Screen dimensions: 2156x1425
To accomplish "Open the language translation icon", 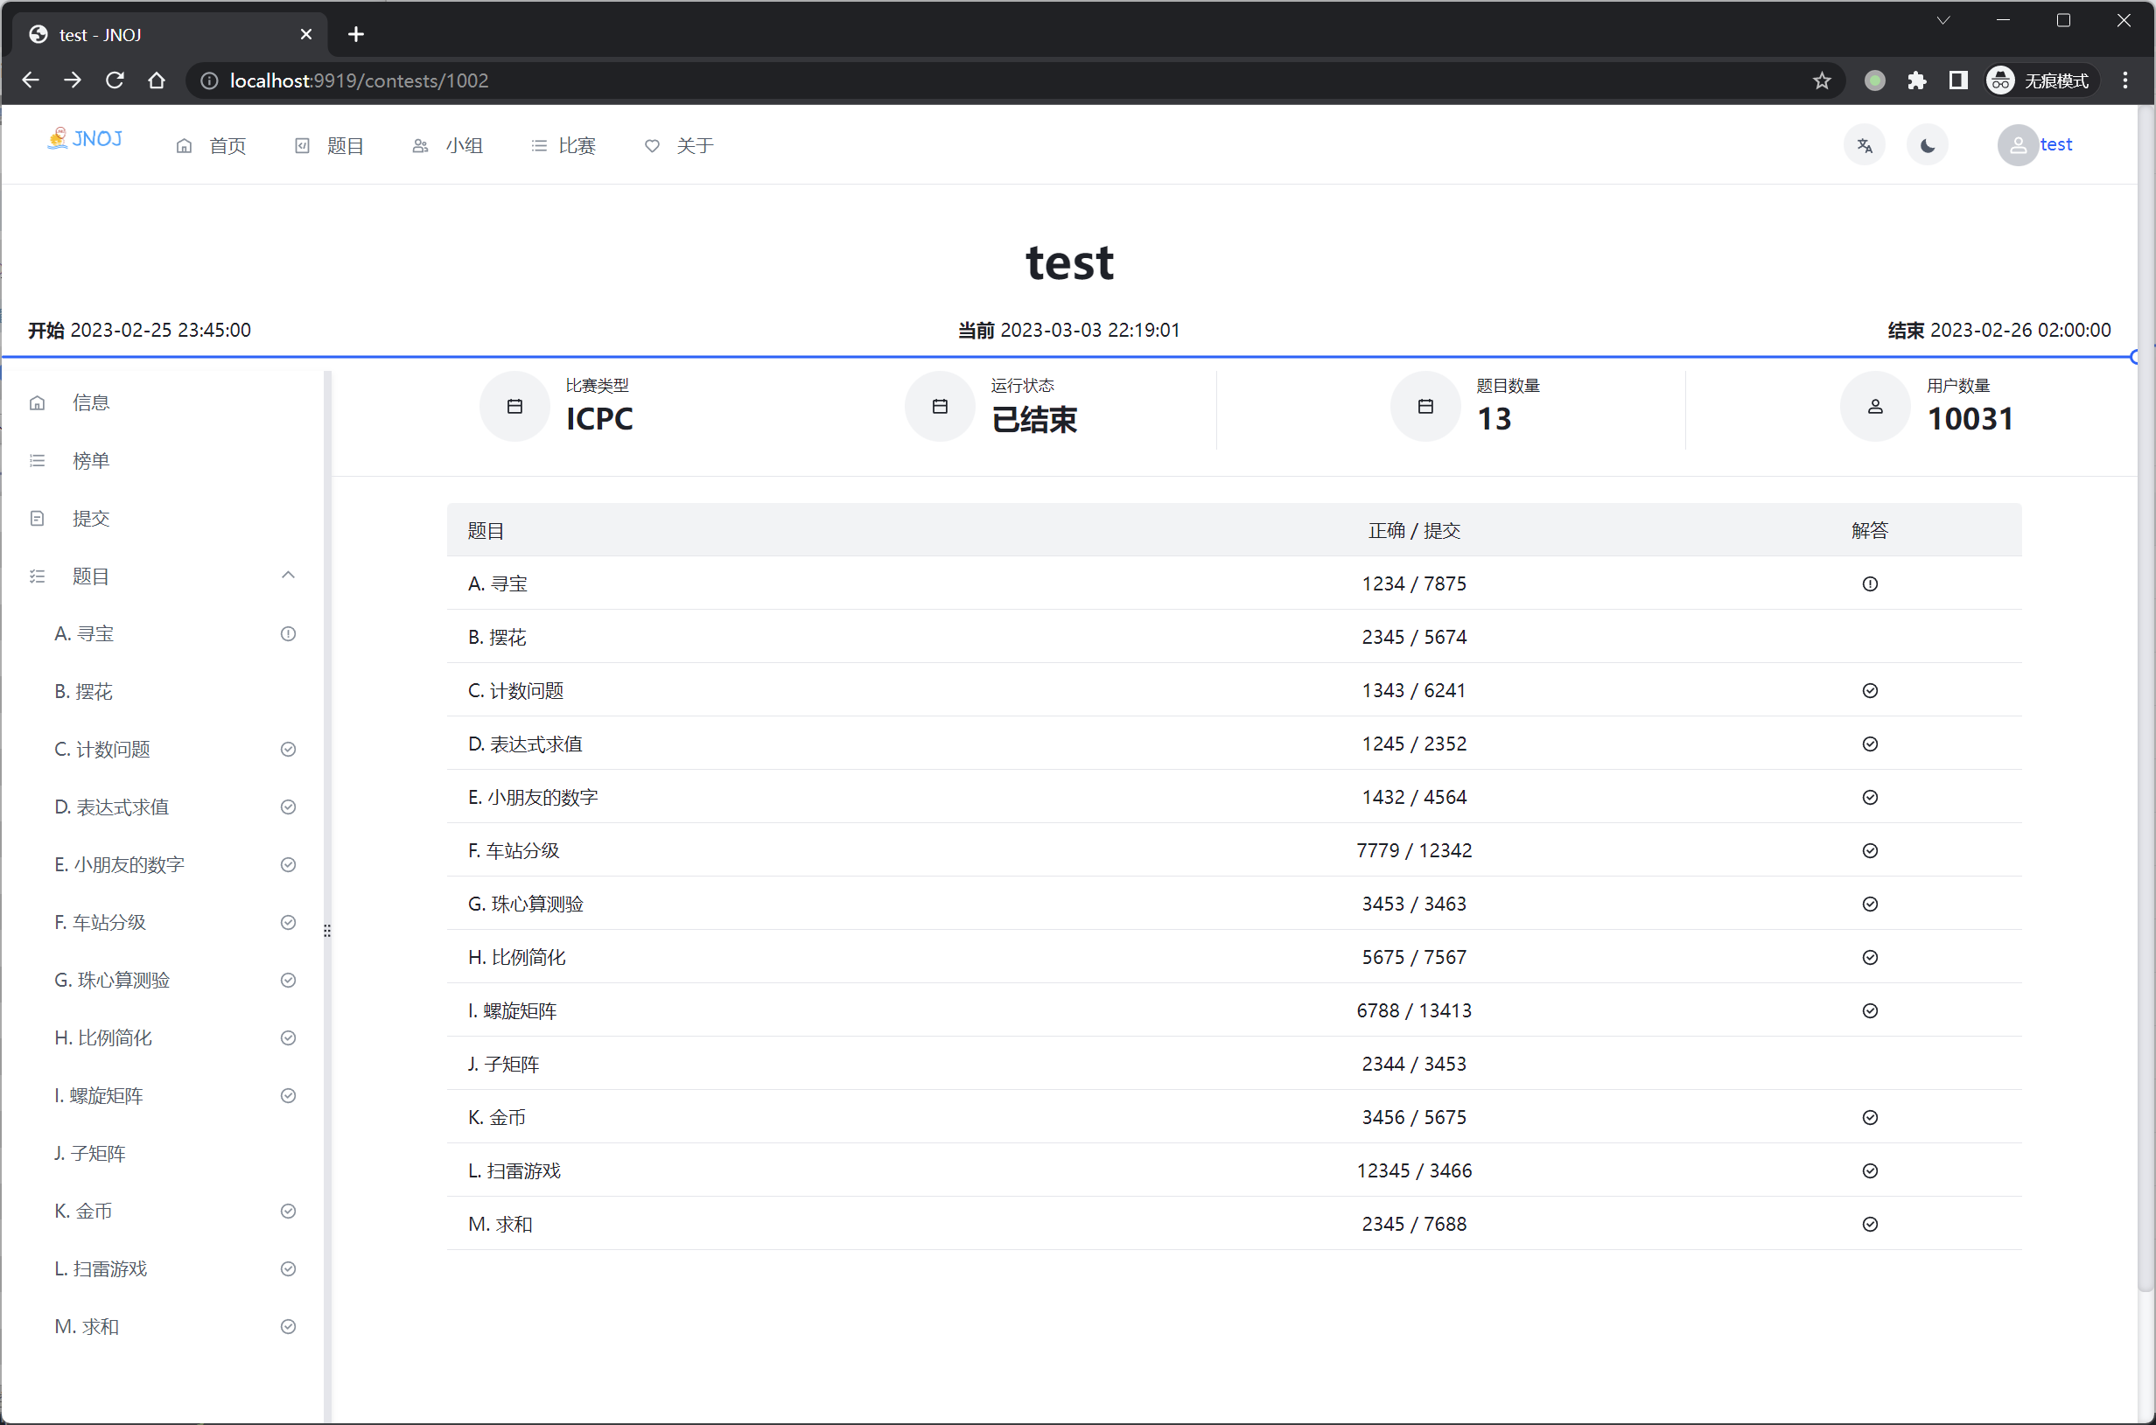I will tap(1865, 145).
